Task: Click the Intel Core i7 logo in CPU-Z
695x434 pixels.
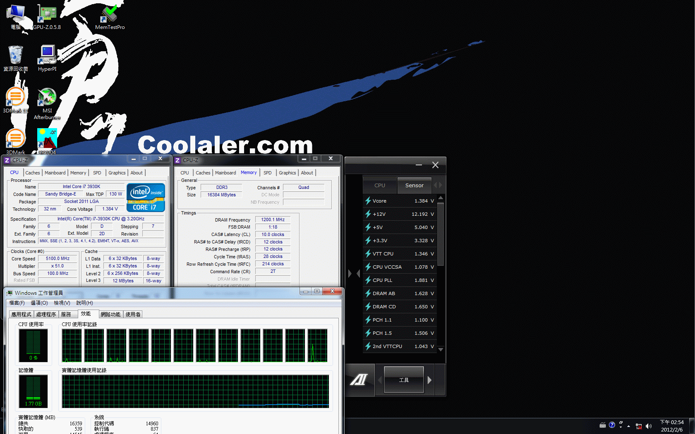Action: coord(146,198)
